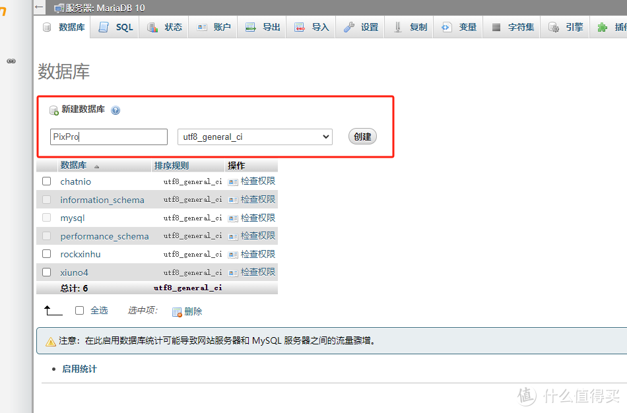Click the 状态 tab's chart icon
The image size is (627, 413).
pyautogui.click(x=152, y=27)
